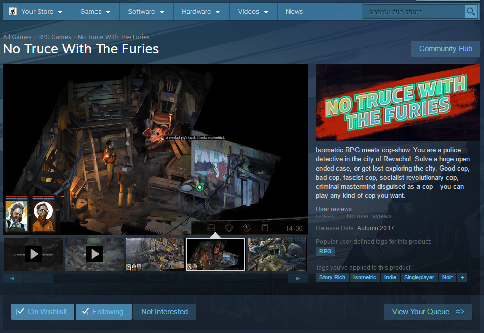This screenshot has width=484, height=333.
Task: Go to All Games breadcrumb
Action: pos(17,37)
